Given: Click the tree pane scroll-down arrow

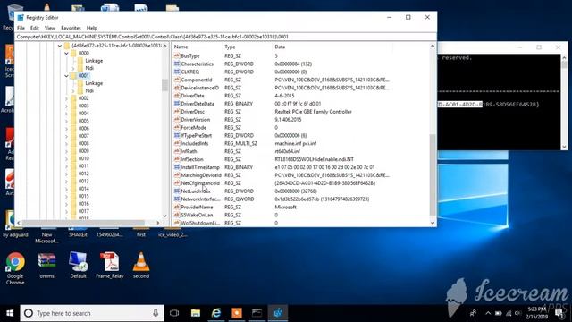Looking at the screenshot, I should coord(164,216).
